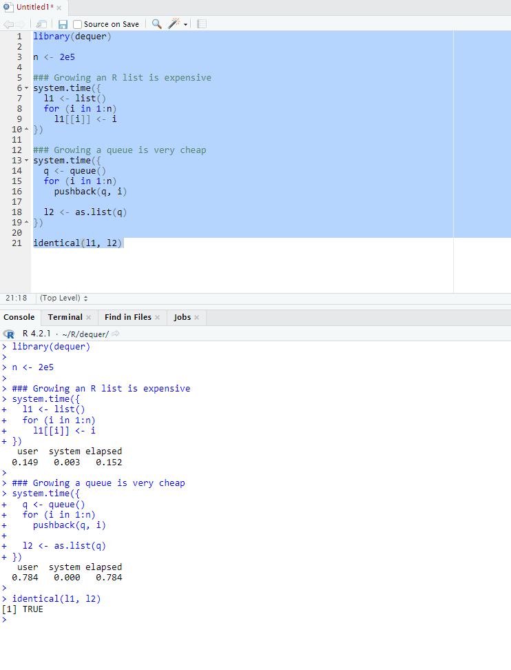
Task: Open (Top Level) scope dropdown
Action: (x=63, y=298)
